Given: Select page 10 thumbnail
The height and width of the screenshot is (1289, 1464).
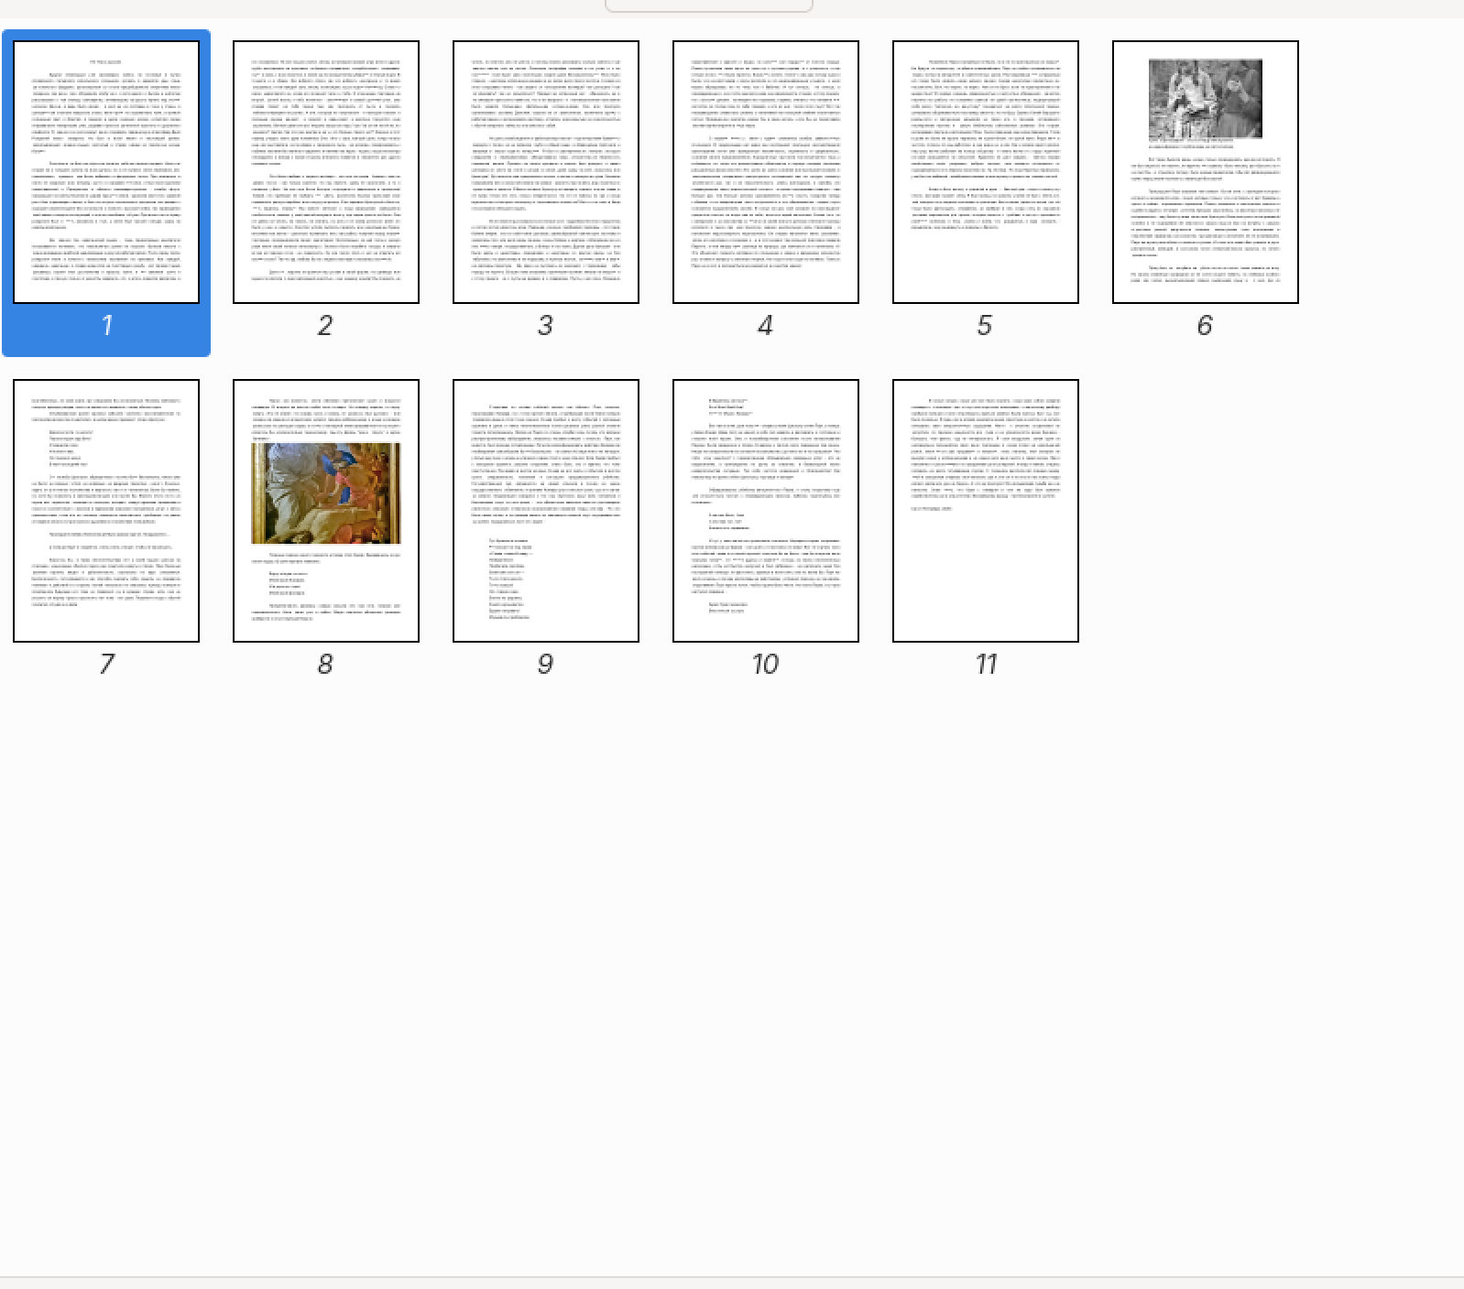Looking at the screenshot, I should coord(766,511).
